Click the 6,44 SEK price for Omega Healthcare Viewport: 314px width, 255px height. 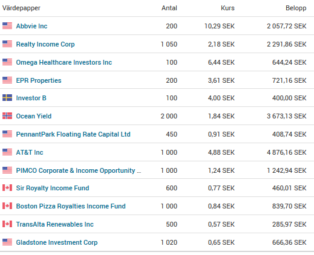(221, 62)
